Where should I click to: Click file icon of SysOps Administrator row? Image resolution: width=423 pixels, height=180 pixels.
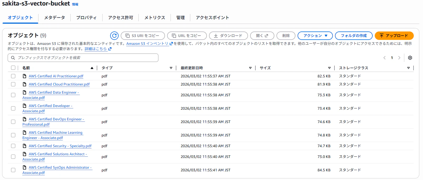(x=25, y=167)
